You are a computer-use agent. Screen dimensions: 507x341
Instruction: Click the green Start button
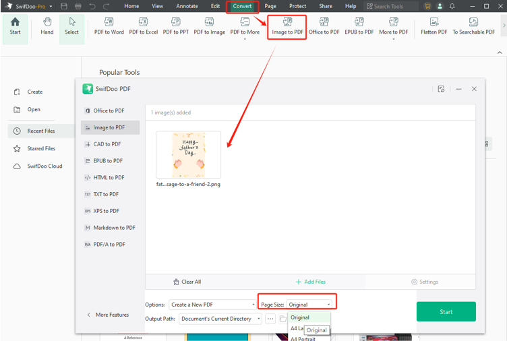[446, 311]
